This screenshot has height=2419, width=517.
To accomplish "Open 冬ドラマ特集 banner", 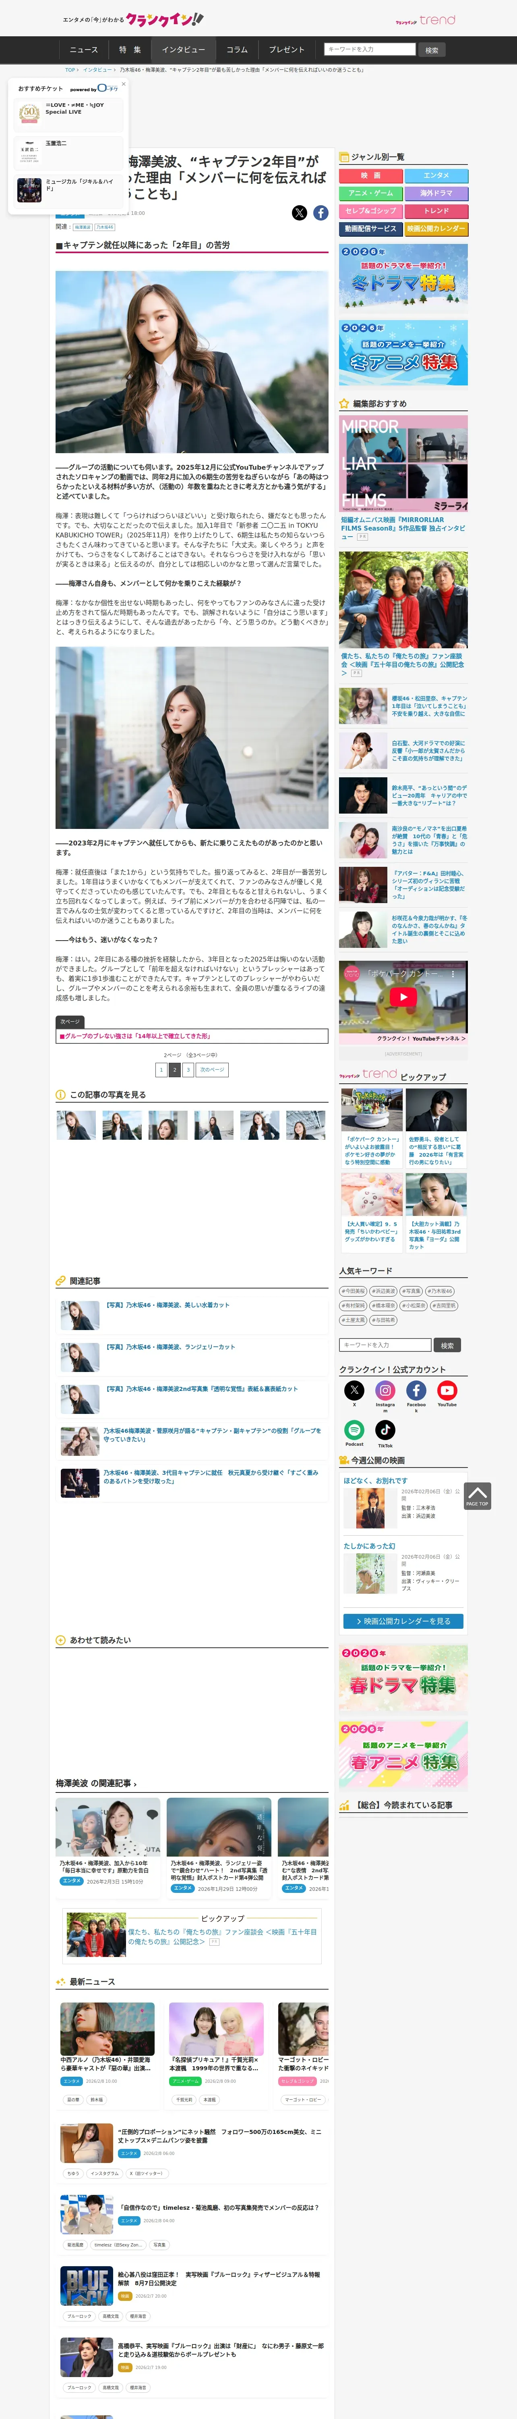I will tap(403, 277).
